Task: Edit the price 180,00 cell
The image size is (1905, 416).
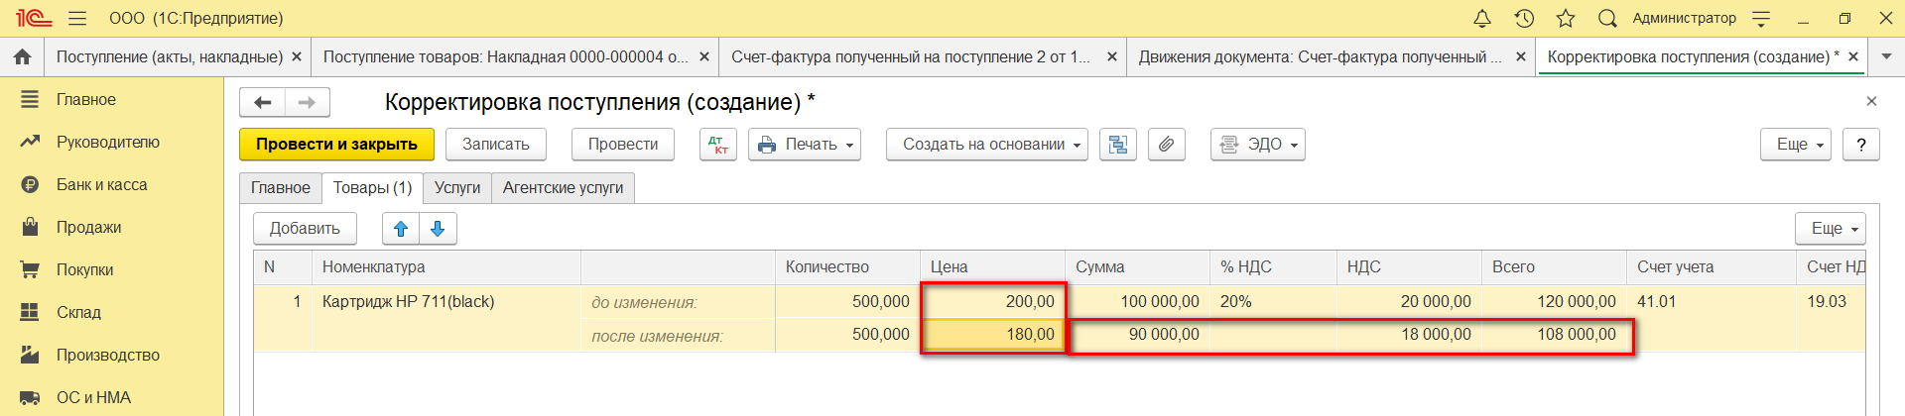Action: pyautogui.click(x=994, y=335)
